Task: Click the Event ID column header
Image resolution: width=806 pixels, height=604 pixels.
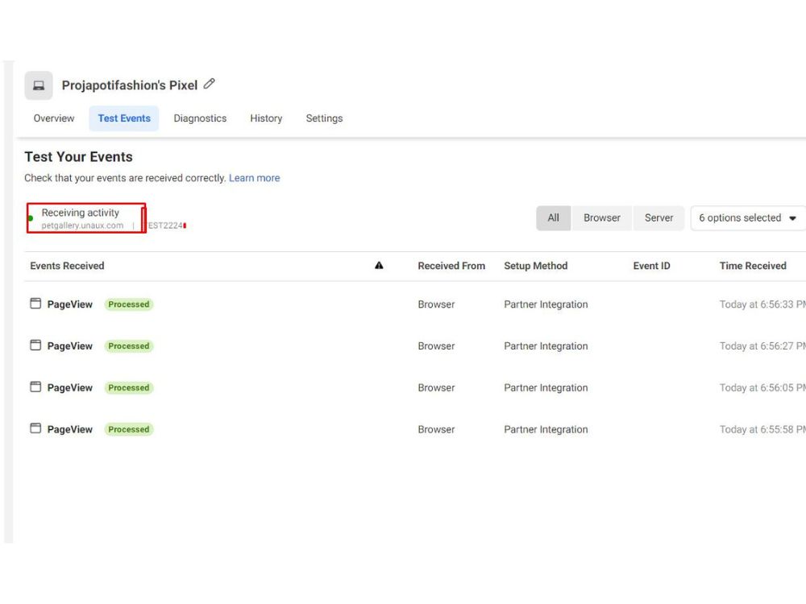Action: (652, 266)
